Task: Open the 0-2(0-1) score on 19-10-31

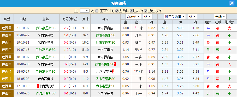Action: [70, 43]
